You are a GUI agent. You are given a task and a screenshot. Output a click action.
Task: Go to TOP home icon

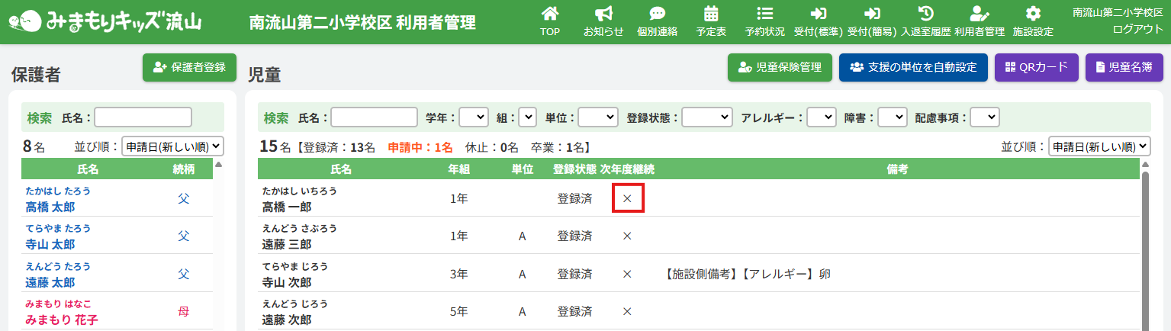coord(549,14)
